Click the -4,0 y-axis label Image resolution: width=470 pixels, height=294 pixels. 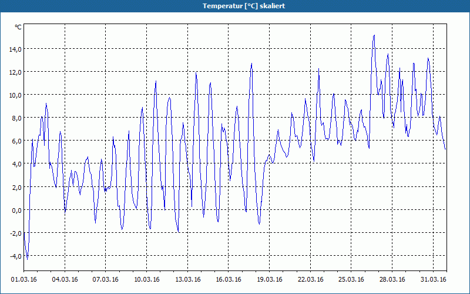click(15, 256)
